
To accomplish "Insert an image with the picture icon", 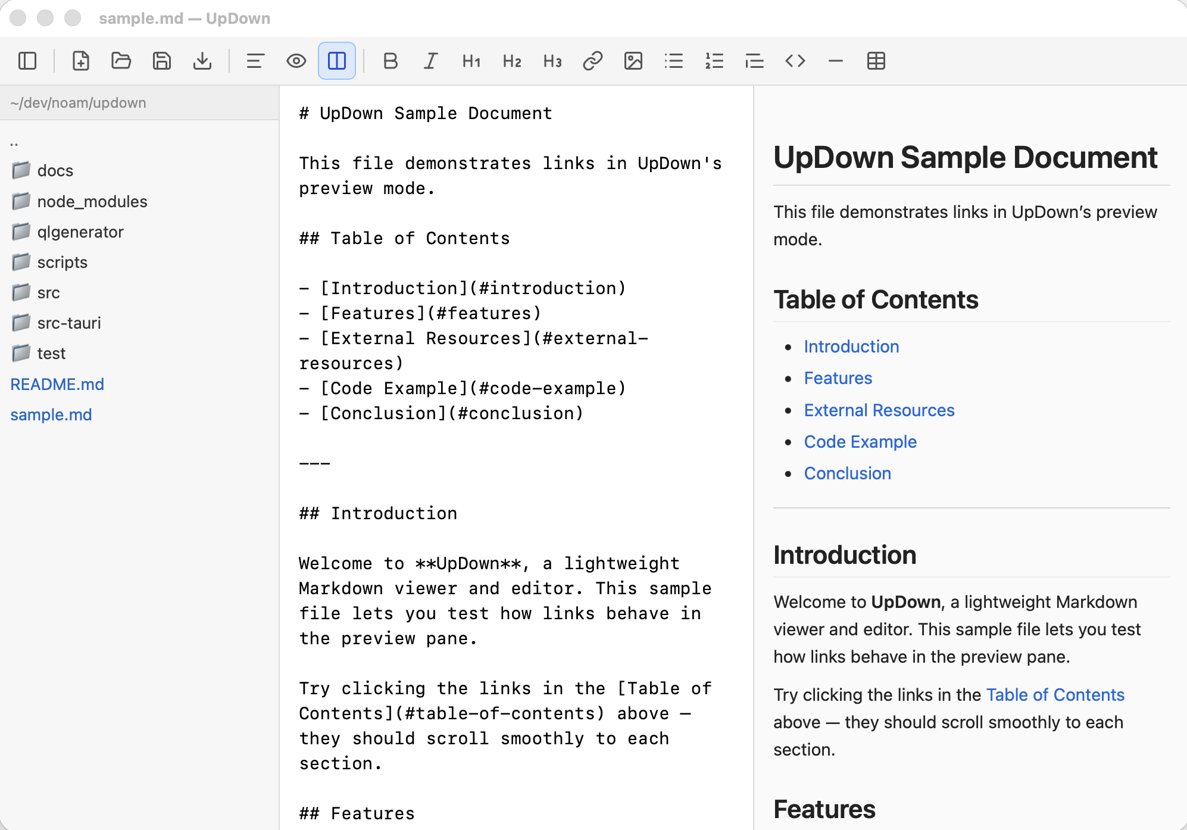I will point(633,61).
